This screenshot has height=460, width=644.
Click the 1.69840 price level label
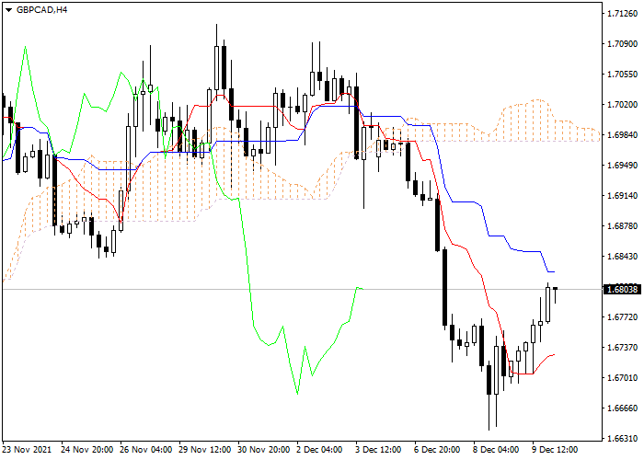(x=623, y=135)
